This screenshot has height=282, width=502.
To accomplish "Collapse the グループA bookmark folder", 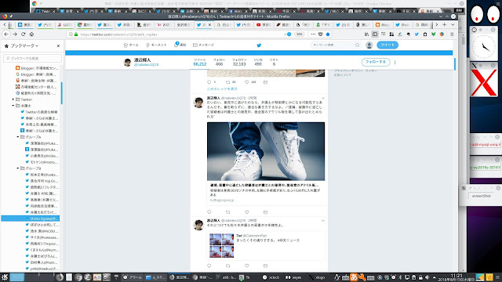I will pos(18,137).
